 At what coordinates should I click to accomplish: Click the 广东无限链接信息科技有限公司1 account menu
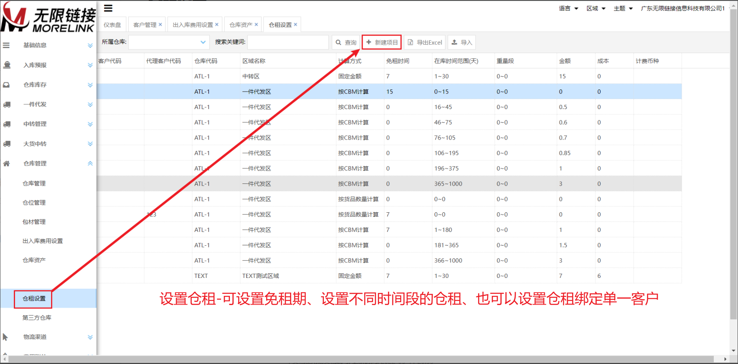[683, 8]
